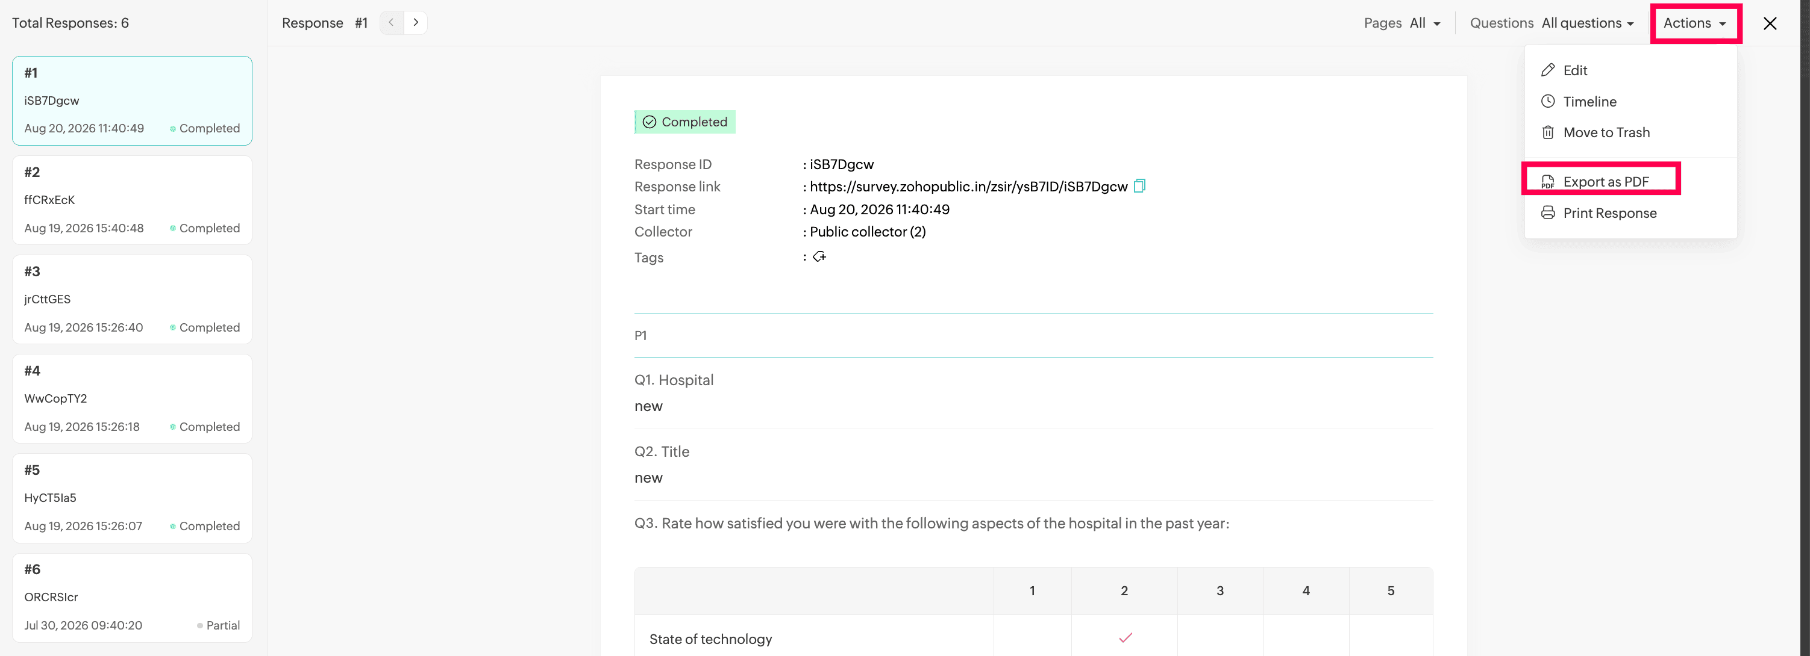
Task: Select partial response #6 ORCRSIcr
Action: pyautogui.click(x=132, y=597)
